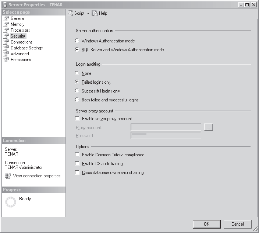Viewport: 259px width, 233px height.
Task: Click the Script scroll icon in toolbar
Action: 70,13
